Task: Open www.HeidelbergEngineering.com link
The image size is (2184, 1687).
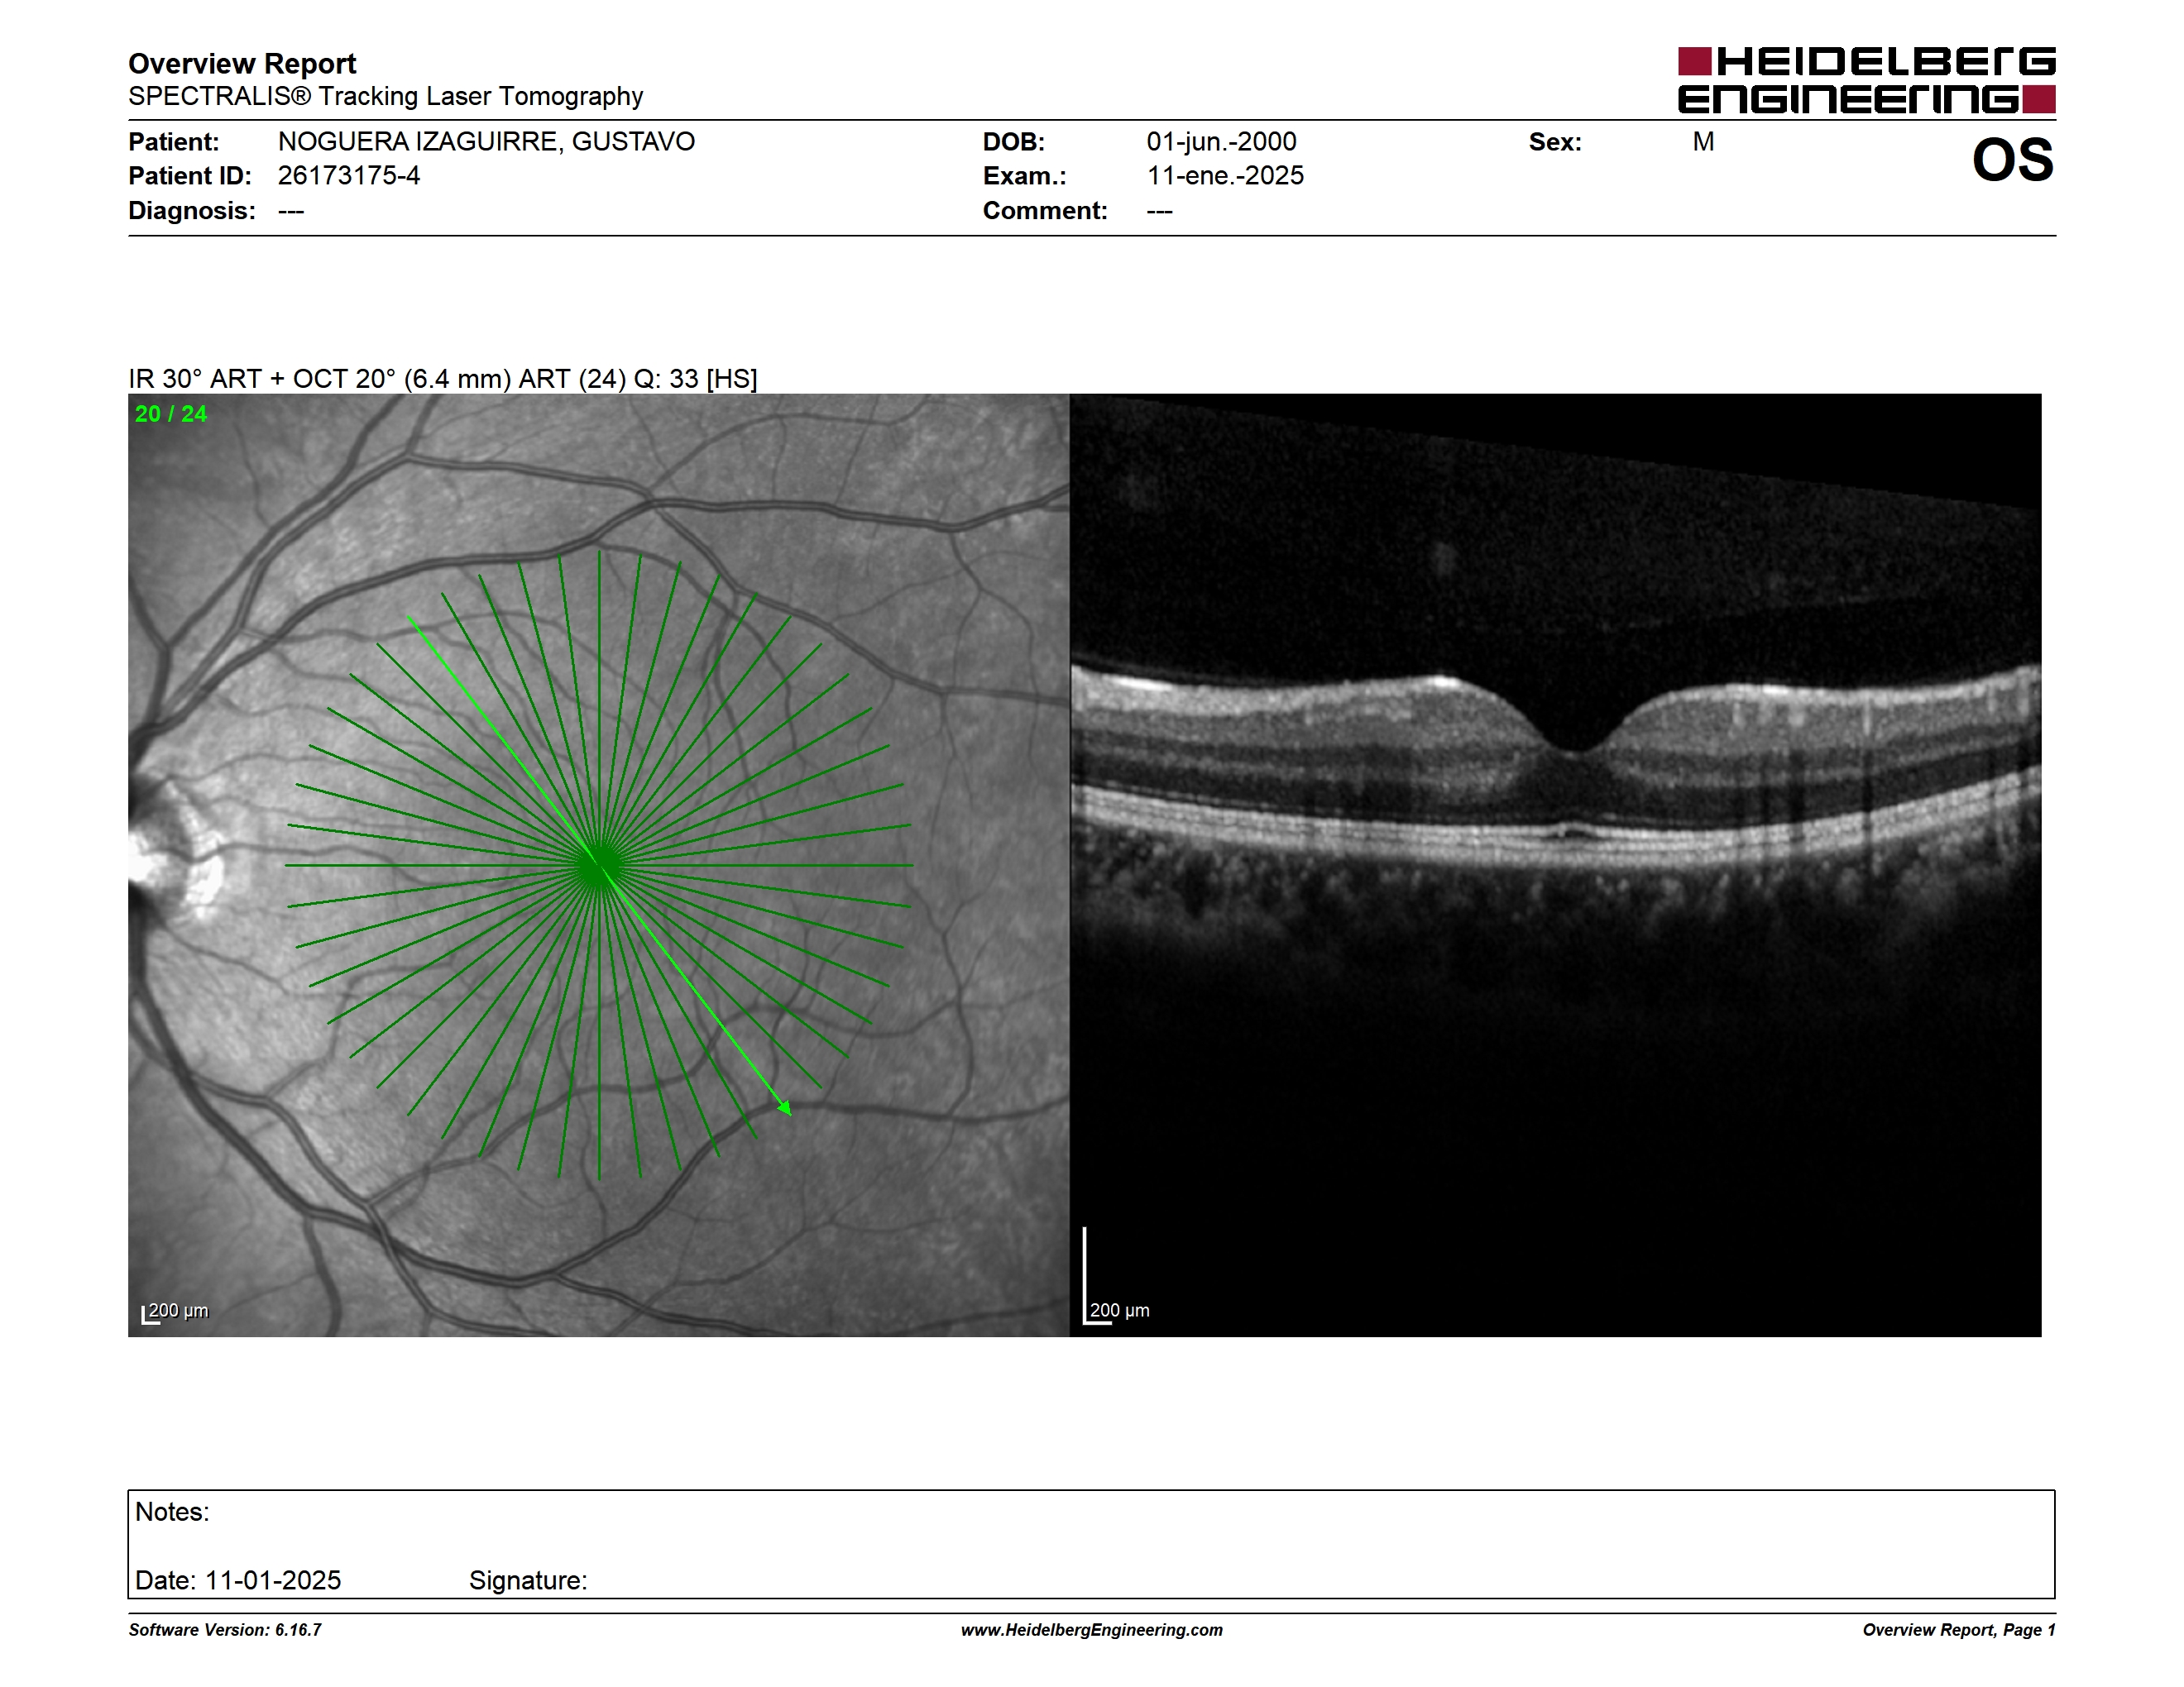Action: pos(1092,1630)
